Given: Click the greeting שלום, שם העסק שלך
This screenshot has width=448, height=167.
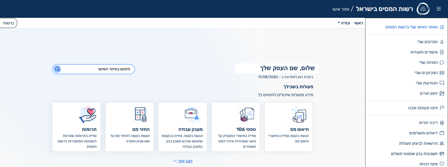Looking at the screenshot, I should click(x=287, y=68).
